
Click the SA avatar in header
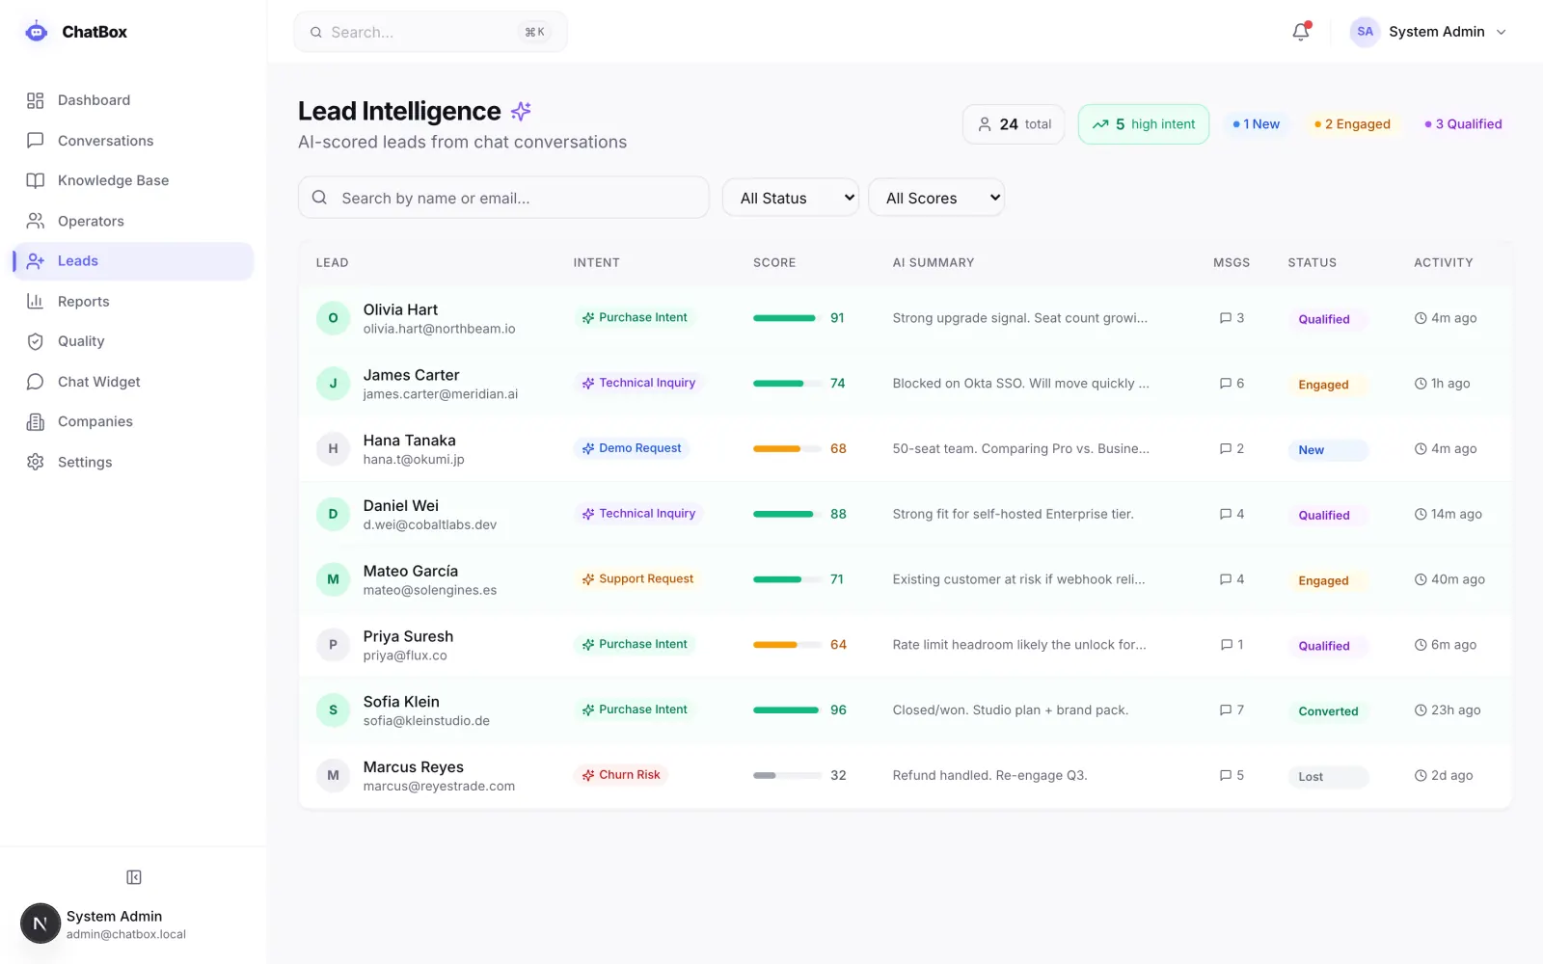pos(1365,32)
